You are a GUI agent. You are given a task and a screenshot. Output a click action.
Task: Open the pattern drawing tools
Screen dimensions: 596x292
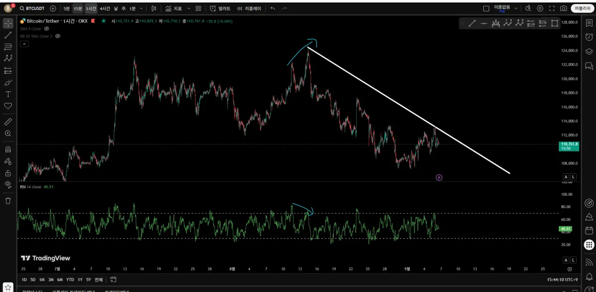click(x=8, y=58)
